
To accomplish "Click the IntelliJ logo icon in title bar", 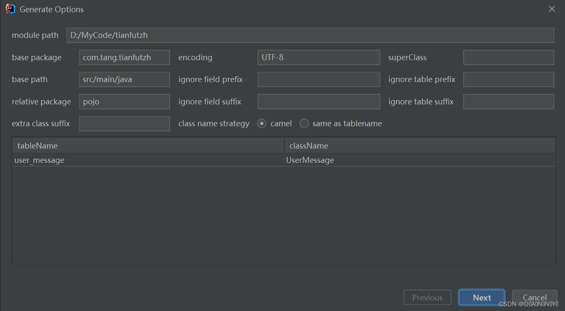I will click(x=10, y=9).
